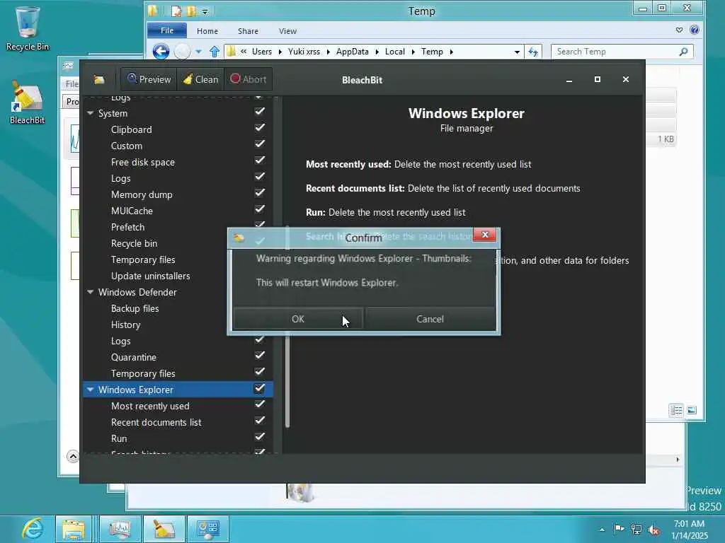The height and width of the screenshot is (543, 725).
Task: Select Temporary files under System
Action: (143, 260)
